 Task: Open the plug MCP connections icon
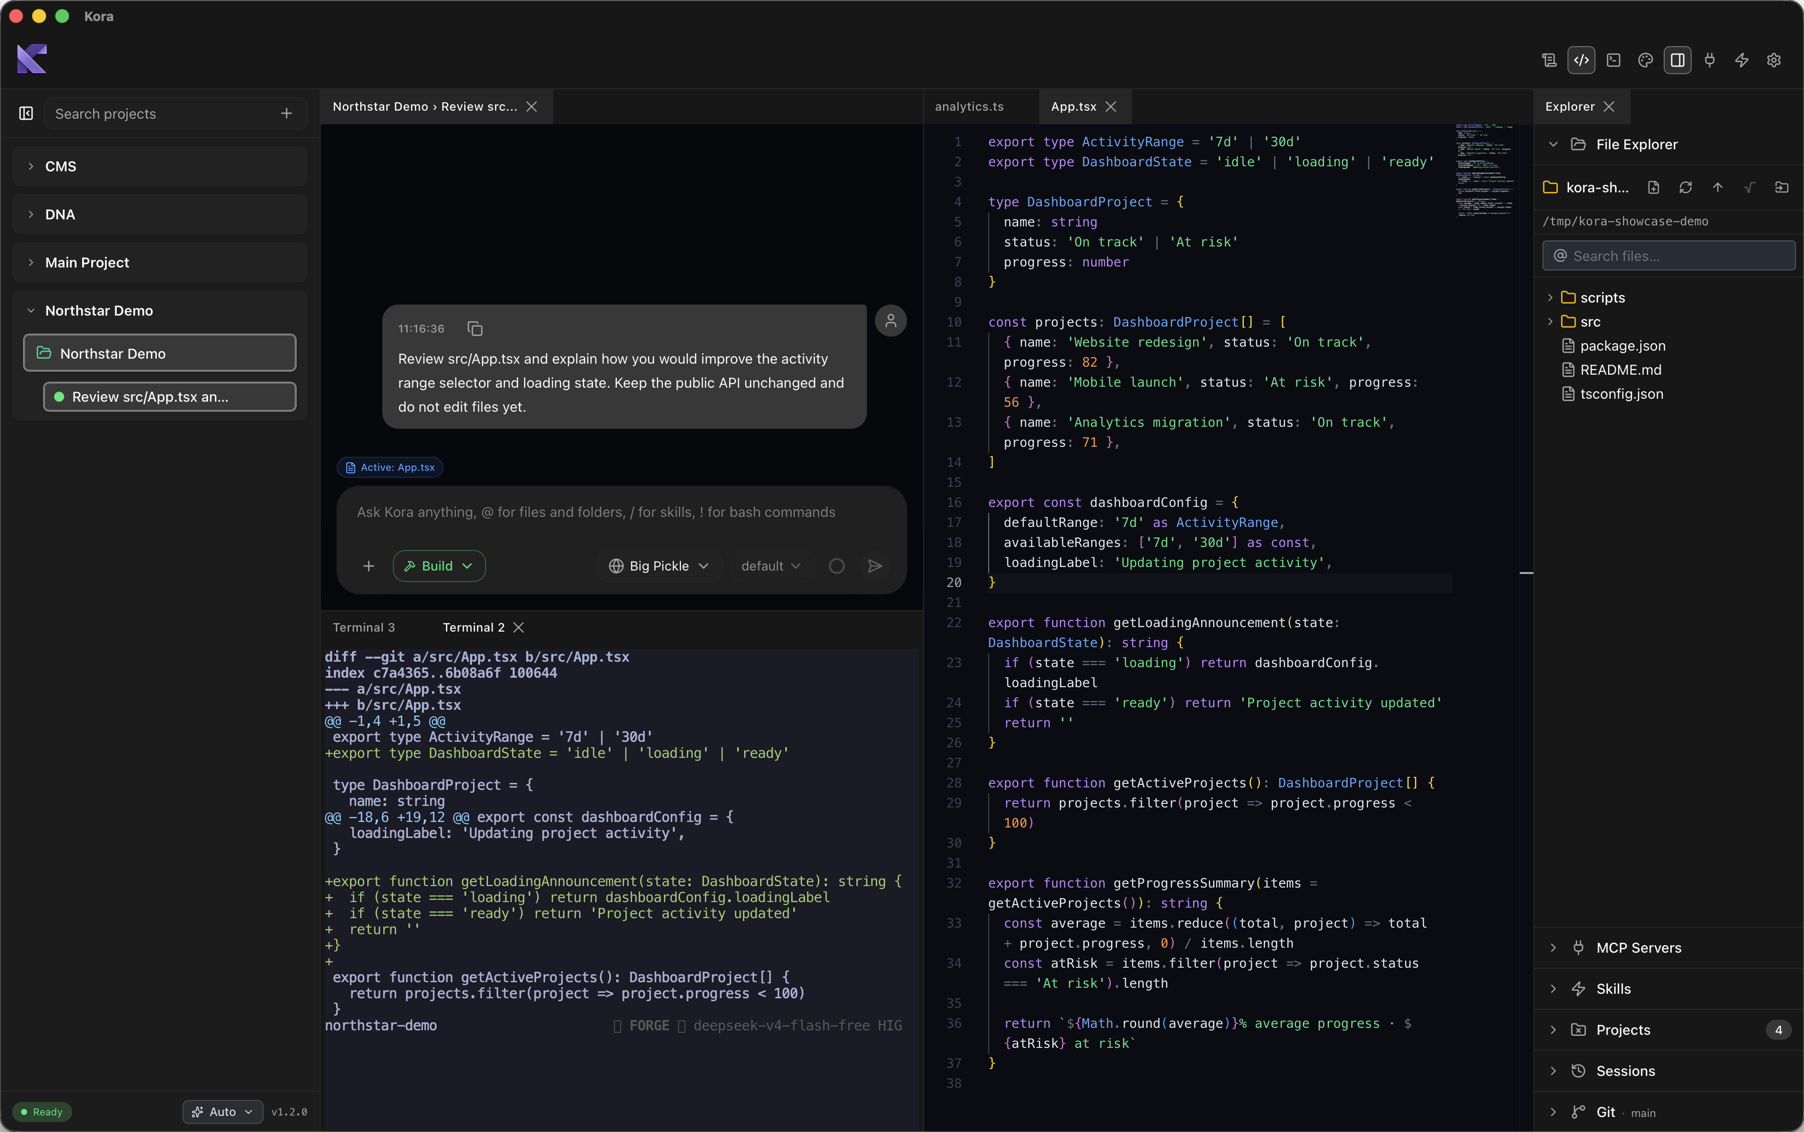[x=1710, y=60]
